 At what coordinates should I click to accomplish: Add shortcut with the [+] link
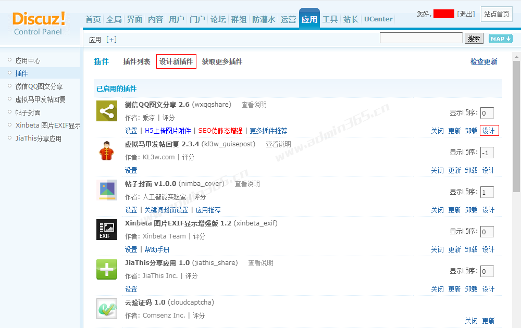click(x=111, y=40)
